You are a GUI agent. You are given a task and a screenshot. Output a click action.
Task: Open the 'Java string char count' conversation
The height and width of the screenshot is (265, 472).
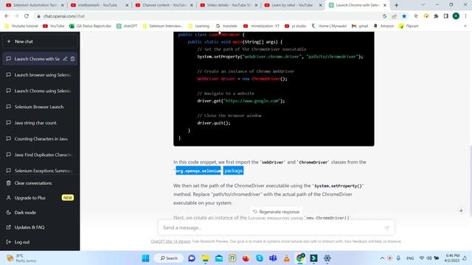click(x=40, y=123)
